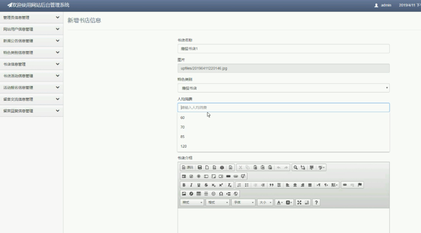Click the Redo arrow icon
421x233 pixels.
pyautogui.click(x=286, y=168)
